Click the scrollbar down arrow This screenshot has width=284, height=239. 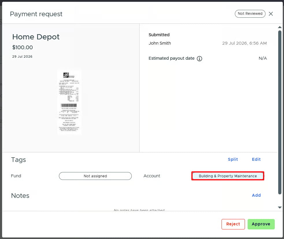pos(280,207)
